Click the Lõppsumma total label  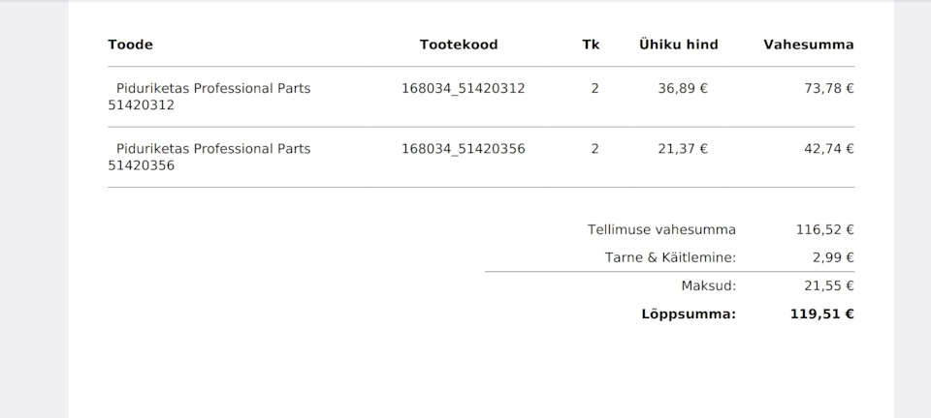(688, 313)
